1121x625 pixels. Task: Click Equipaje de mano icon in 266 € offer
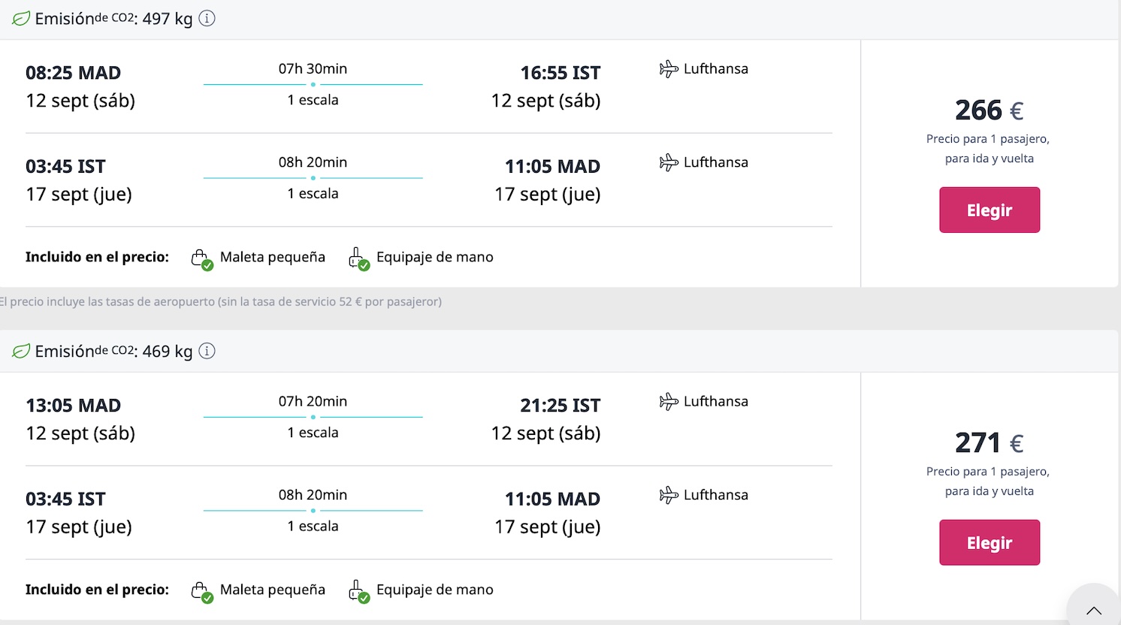pyautogui.click(x=358, y=258)
